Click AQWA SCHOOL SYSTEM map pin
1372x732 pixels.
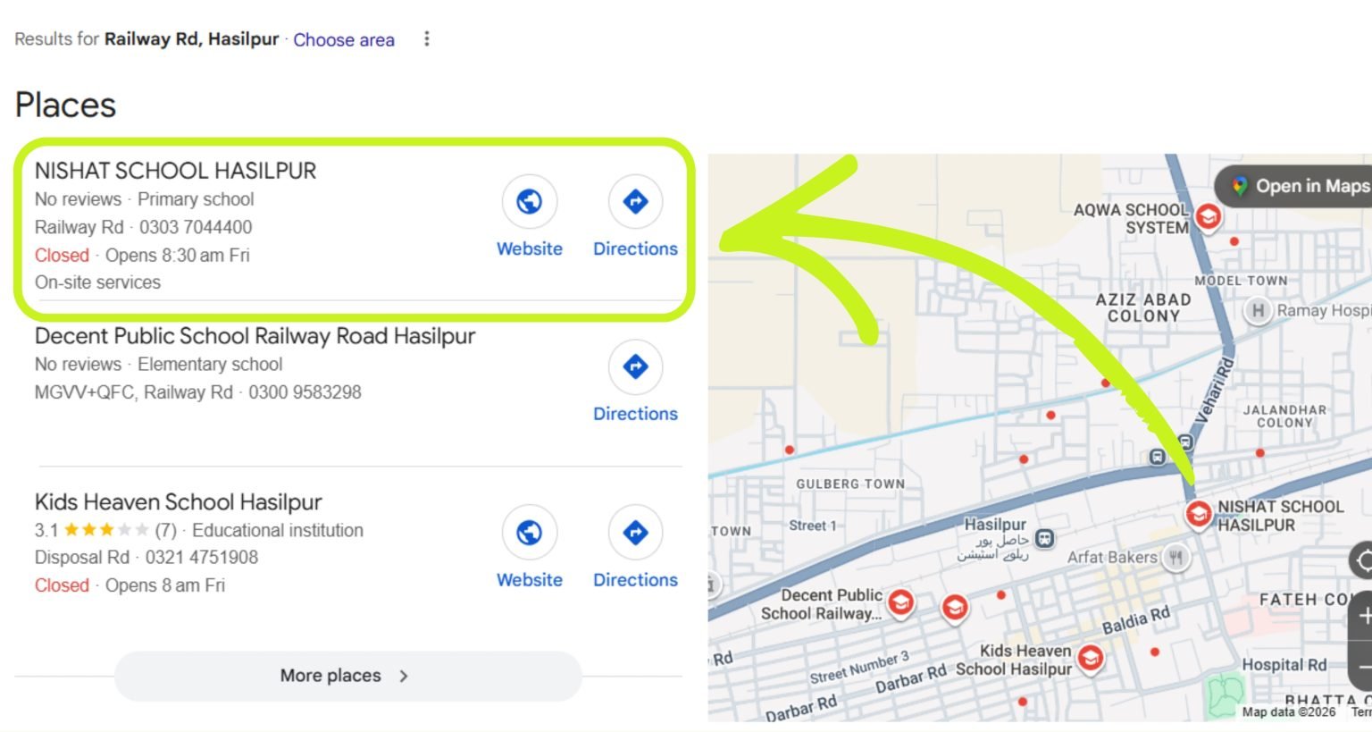point(1208,216)
